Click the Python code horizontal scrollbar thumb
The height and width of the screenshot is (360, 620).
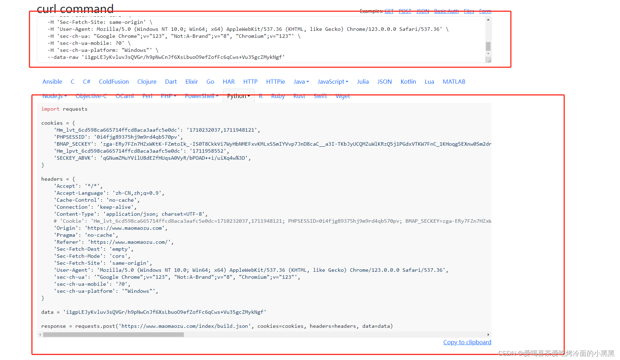(113, 334)
